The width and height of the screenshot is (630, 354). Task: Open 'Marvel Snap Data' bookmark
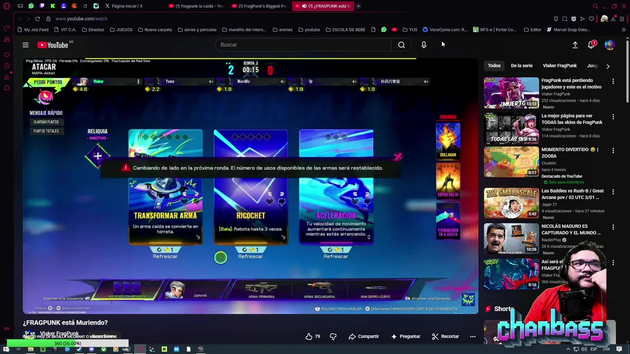(568, 29)
